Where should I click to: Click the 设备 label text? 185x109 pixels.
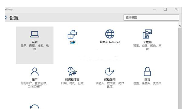[x=72, y=42]
